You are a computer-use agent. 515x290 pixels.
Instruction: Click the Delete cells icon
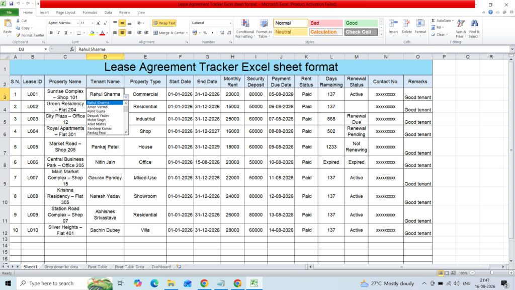click(406, 24)
